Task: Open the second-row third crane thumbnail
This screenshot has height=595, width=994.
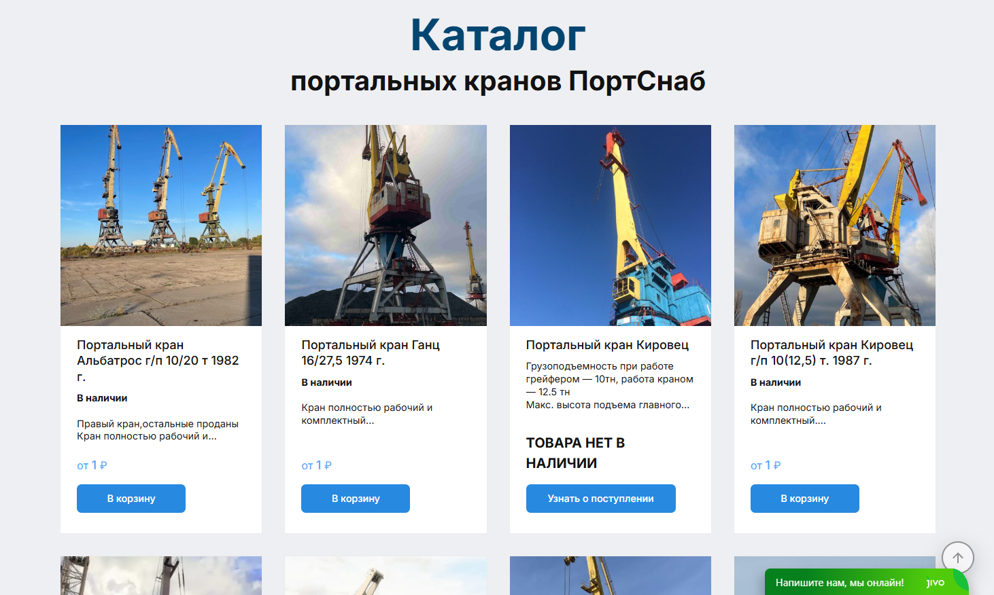Action: (x=611, y=575)
